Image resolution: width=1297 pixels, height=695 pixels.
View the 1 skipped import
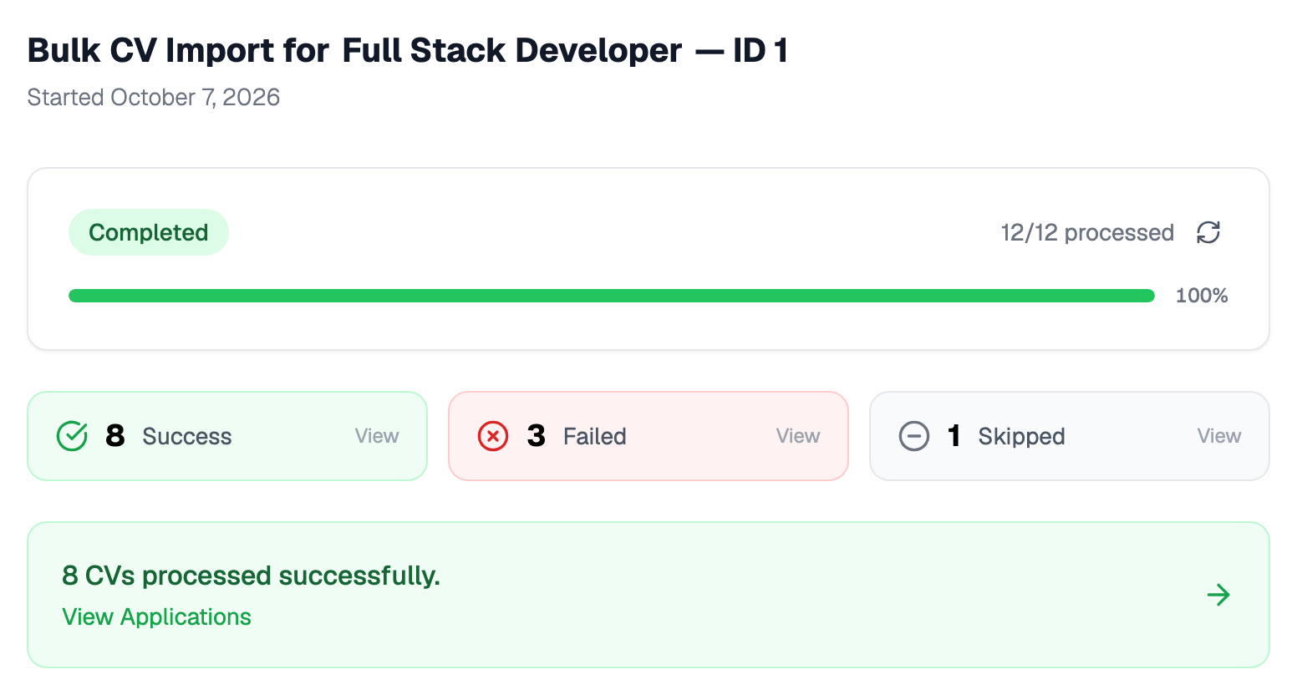(x=1219, y=436)
